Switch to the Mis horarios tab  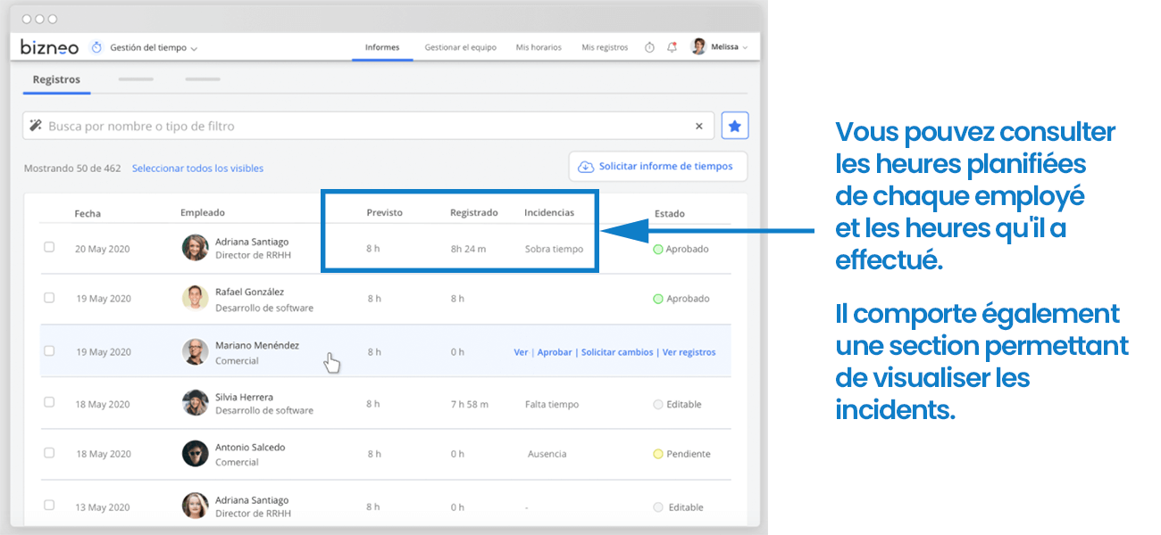click(538, 47)
